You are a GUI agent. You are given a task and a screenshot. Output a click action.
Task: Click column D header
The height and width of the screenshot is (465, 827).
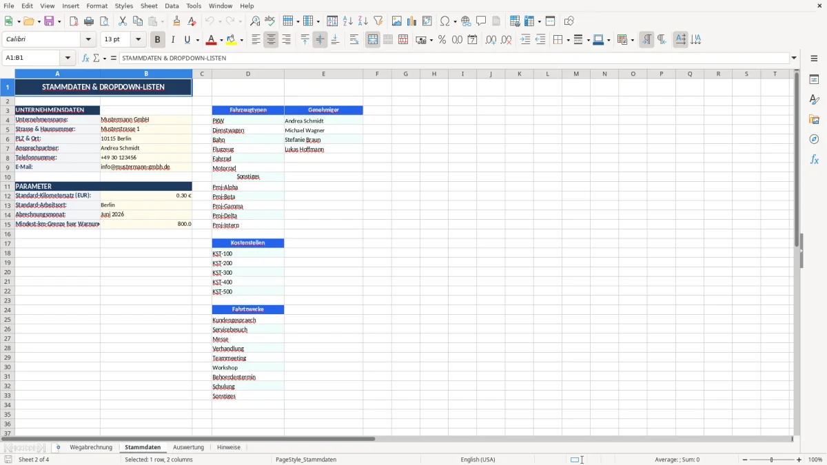point(248,74)
